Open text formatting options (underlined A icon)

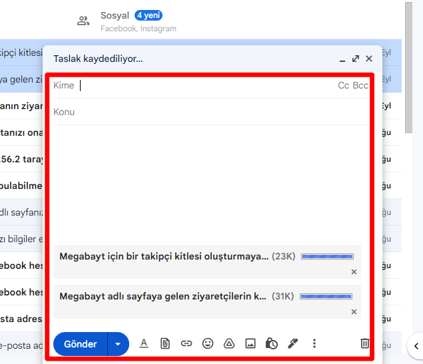144,343
